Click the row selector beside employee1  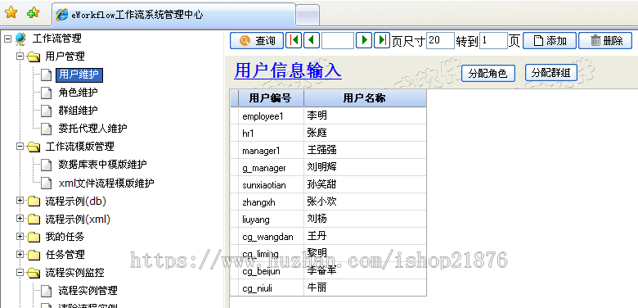point(235,116)
